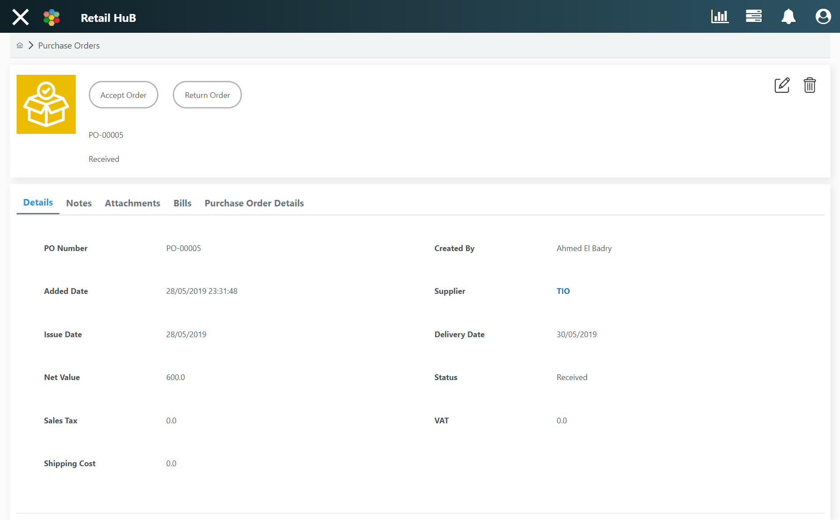
Task: Edit purchase order with pencil icon
Action: [782, 85]
